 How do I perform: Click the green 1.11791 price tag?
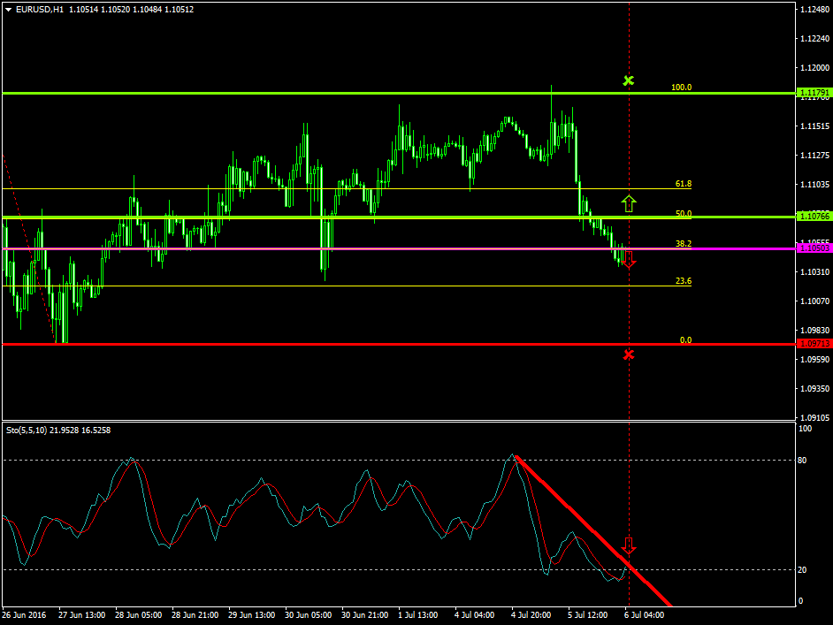[x=813, y=93]
